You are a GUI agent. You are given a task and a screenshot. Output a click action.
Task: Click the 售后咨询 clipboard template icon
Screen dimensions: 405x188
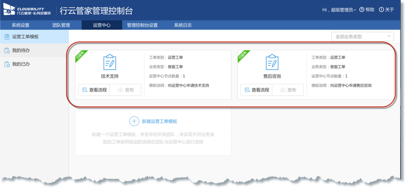[272, 62]
